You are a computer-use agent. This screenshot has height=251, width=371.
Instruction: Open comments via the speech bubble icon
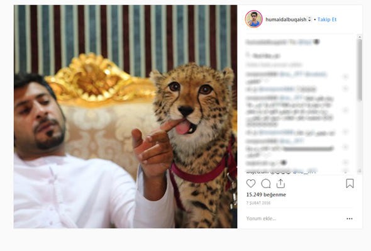[x=266, y=184]
